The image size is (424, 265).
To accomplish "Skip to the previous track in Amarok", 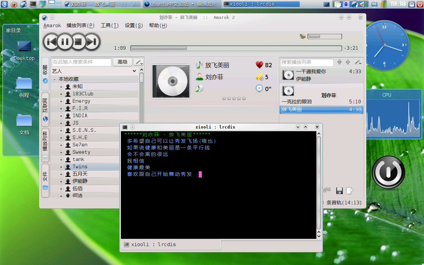I will [x=51, y=42].
